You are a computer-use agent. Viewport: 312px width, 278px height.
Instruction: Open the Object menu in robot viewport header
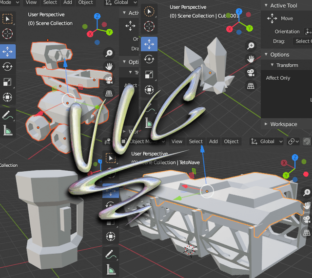click(x=86, y=2)
